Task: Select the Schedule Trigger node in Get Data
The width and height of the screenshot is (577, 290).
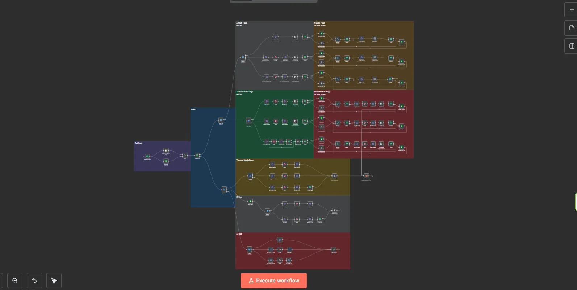Action: click(147, 156)
